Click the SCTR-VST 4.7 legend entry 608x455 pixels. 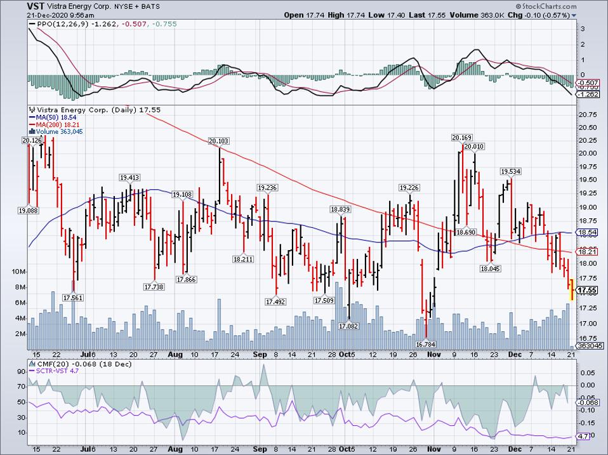click(57, 371)
